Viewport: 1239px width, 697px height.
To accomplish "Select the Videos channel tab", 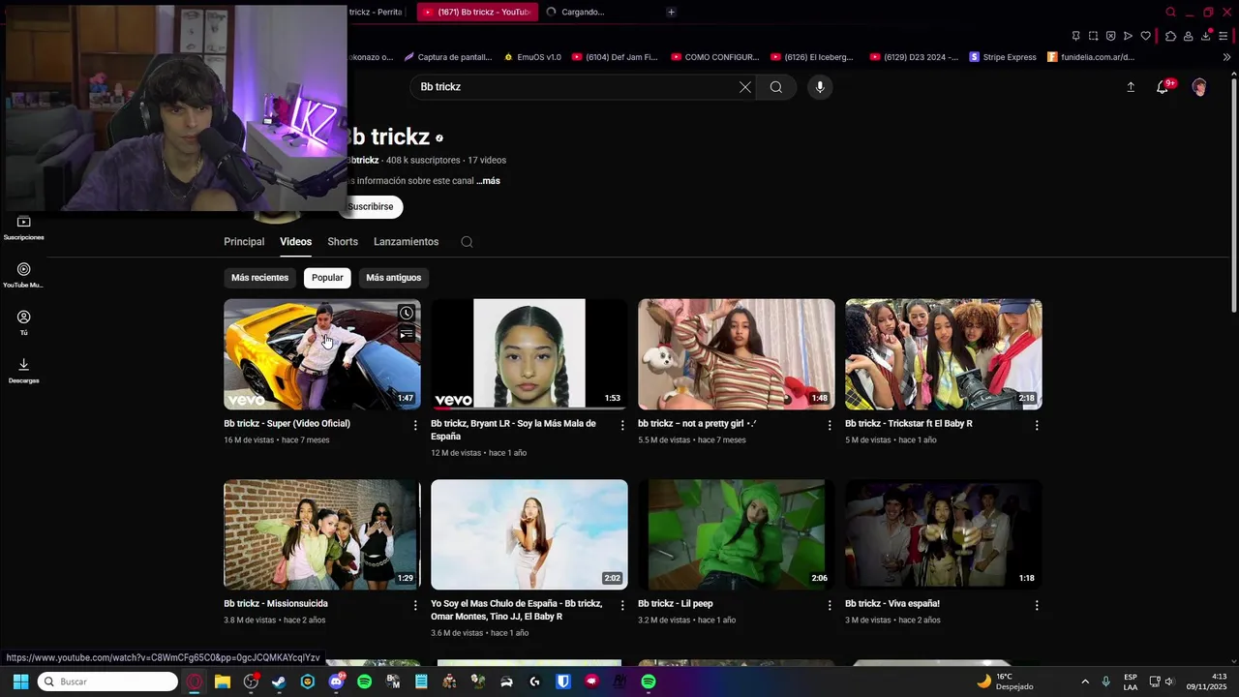I will pyautogui.click(x=296, y=242).
